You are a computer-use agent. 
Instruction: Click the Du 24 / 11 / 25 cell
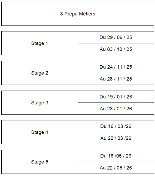(116, 67)
